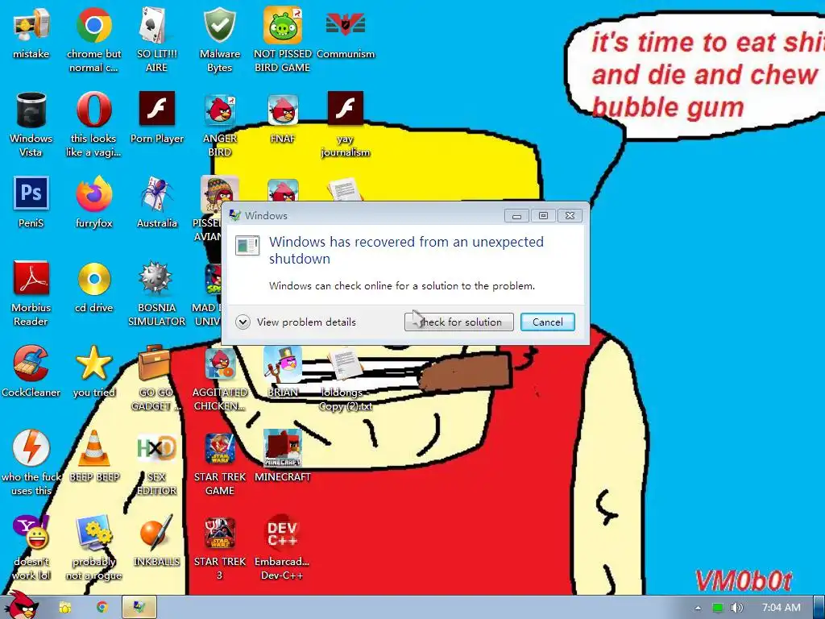This screenshot has height=619, width=825.
Task: Launch 'AGGITATED CHICKEN...' Angry Birds Rio icon
Action: click(x=220, y=364)
